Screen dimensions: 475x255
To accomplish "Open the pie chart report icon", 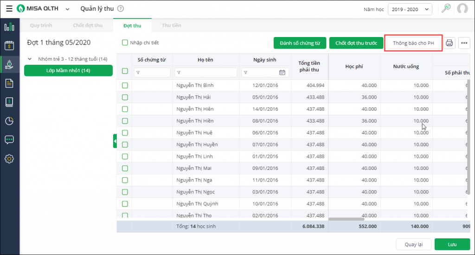I will tap(9, 121).
